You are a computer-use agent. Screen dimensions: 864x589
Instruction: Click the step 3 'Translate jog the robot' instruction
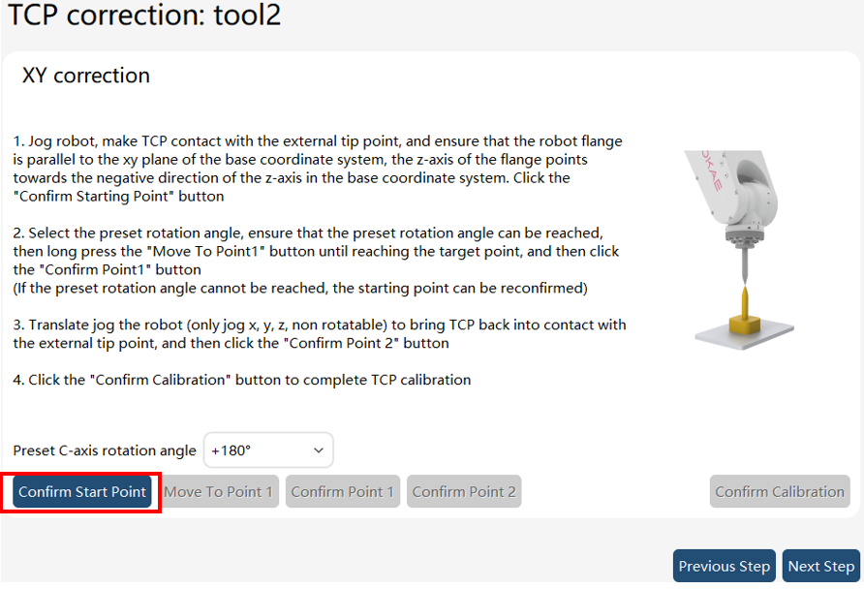point(320,334)
